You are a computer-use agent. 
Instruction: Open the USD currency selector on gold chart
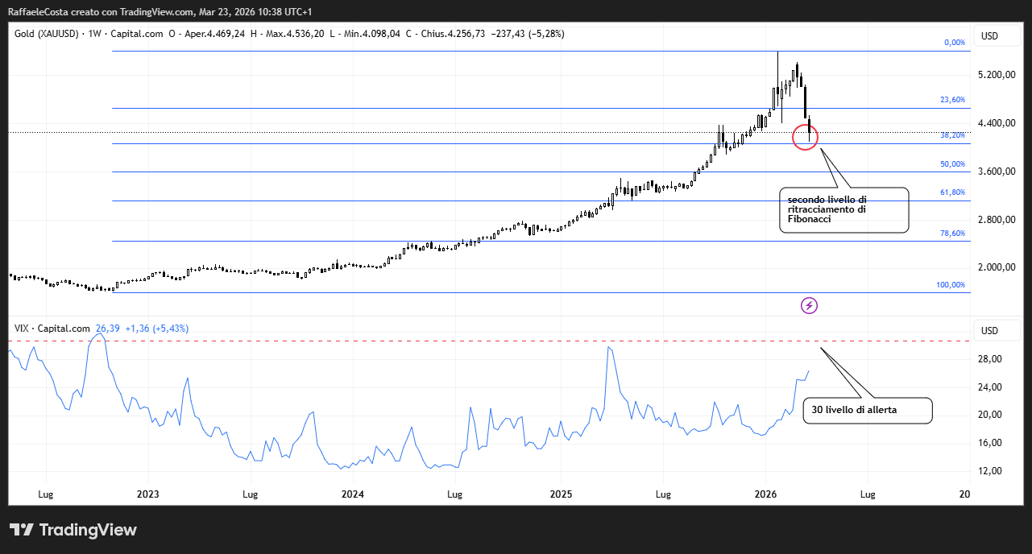click(x=988, y=36)
